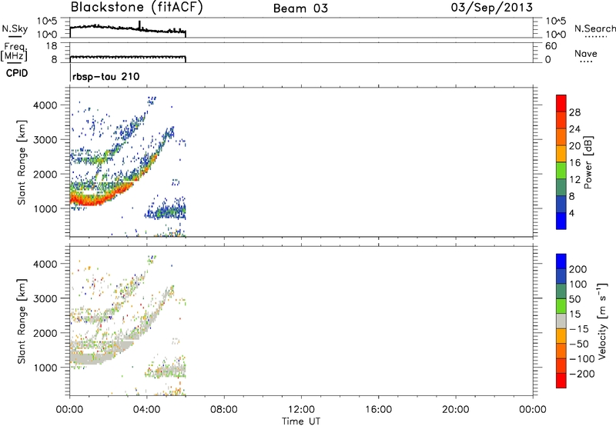Click the velocity panel 'Slant Range [km]' label
The image size is (616, 426).
(x=22, y=321)
